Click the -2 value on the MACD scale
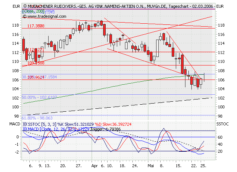237x172 pixels. pos(17,152)
